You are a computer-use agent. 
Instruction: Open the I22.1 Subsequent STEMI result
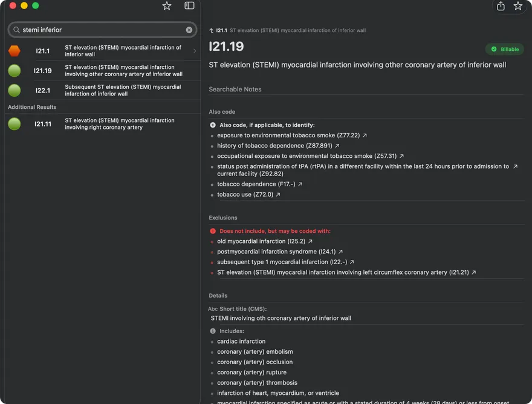coord(102,90)
